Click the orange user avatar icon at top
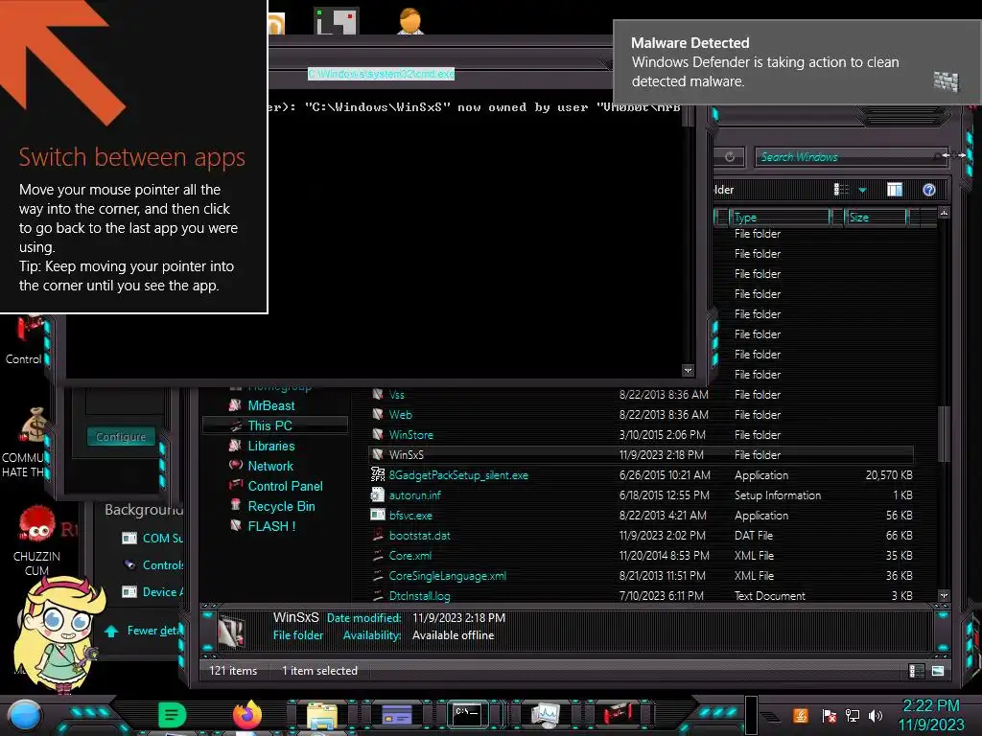The width and height of the screenshot is (982, 736). [x=410, y=21]
